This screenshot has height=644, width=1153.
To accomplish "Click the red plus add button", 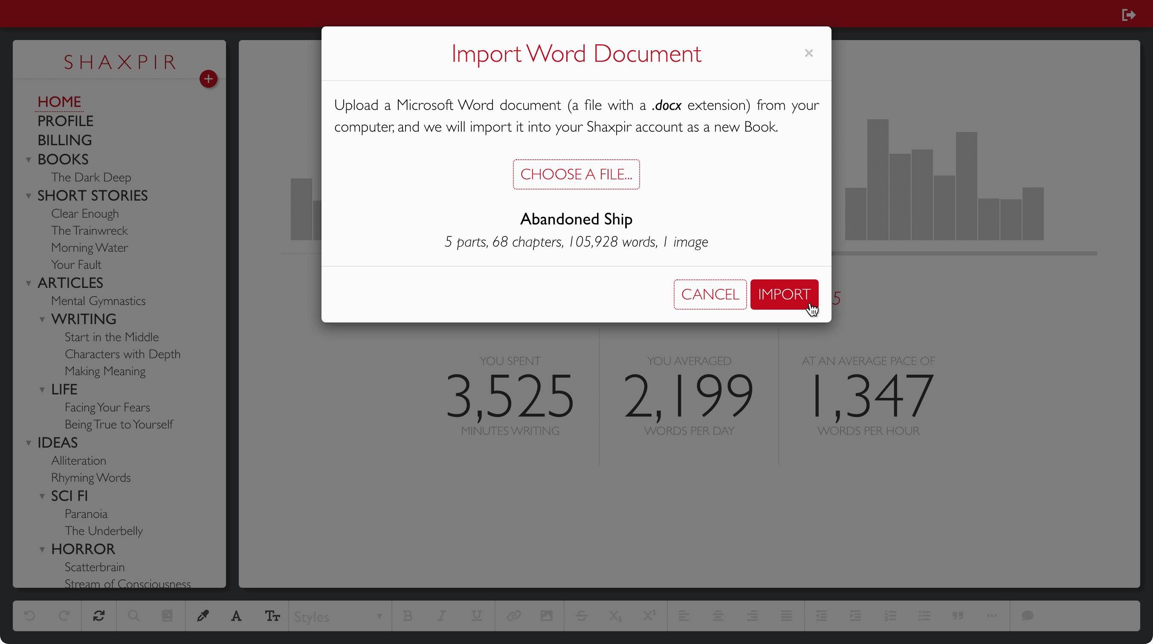I will pyautogui.click(x=208, y=79).
